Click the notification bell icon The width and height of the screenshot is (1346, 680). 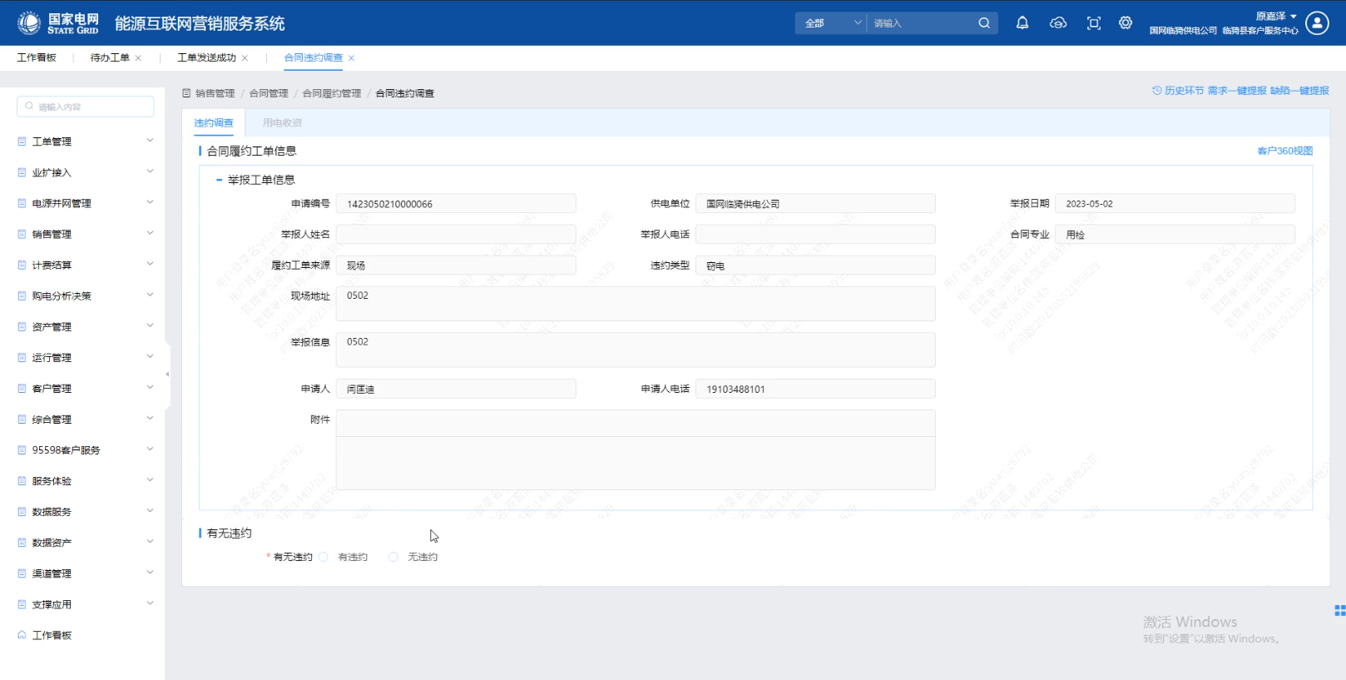point(1022,23)
